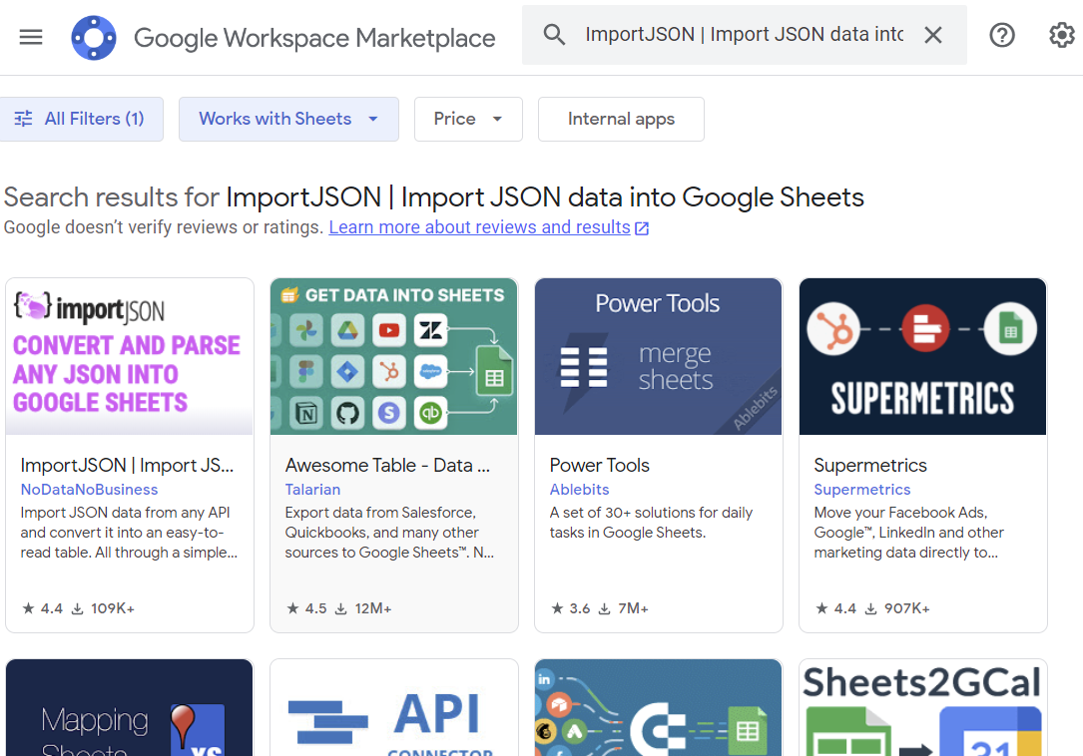
Task: Open Awesome Table banner thumbnail
Action: coord(393,356)
